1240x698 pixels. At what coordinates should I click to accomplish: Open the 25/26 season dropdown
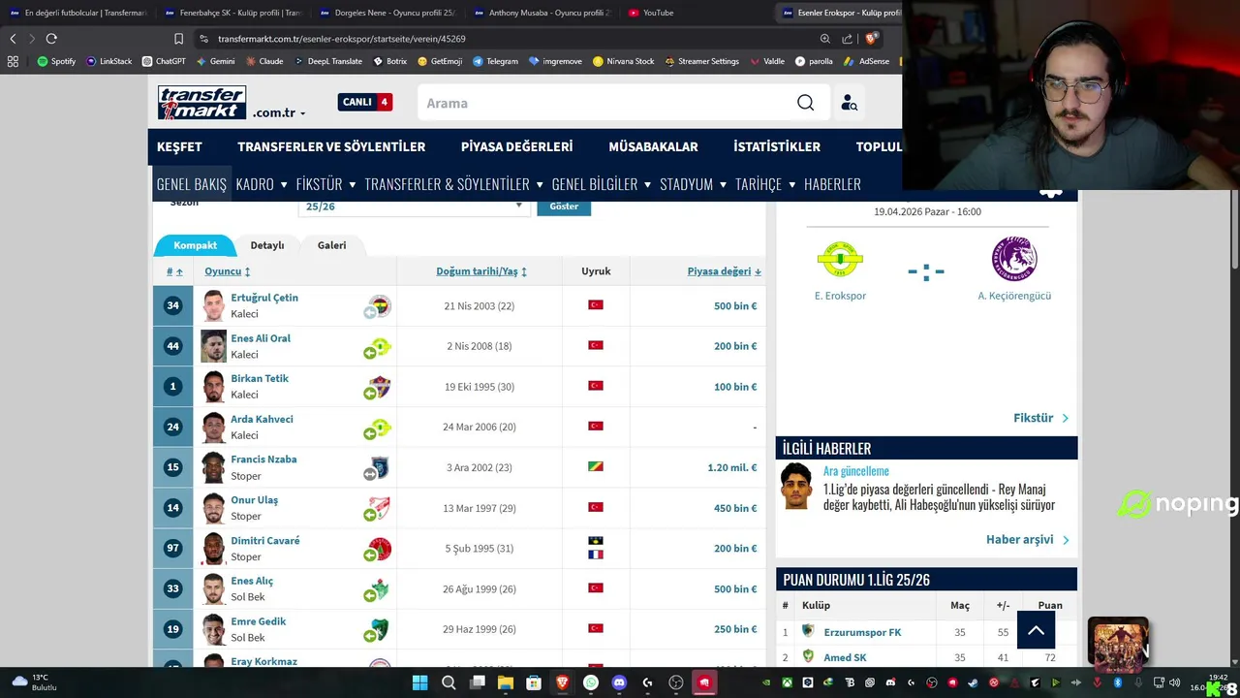click(415, 206)
